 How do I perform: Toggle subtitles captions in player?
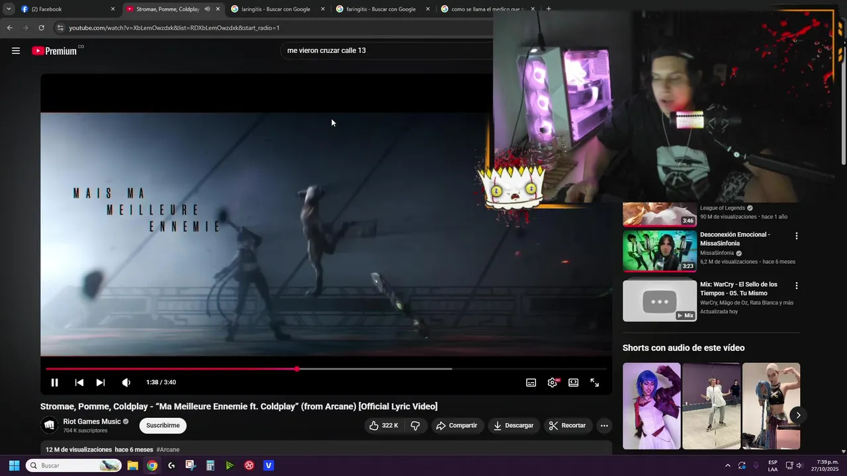coord(531,382)
